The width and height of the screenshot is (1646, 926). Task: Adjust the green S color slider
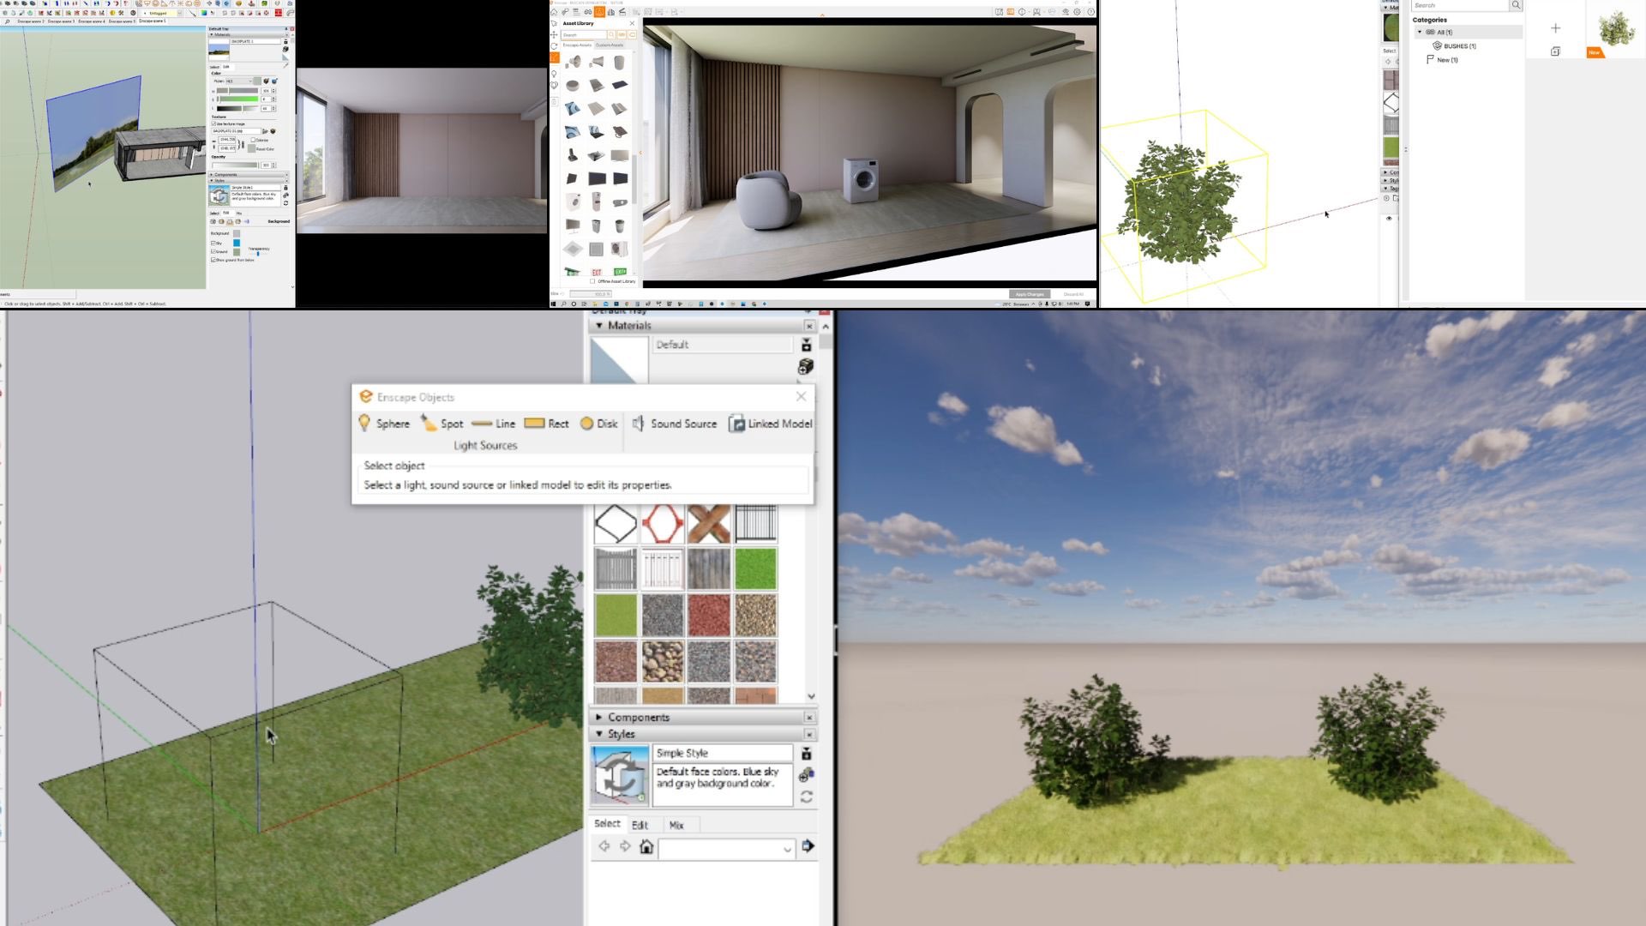point(237,99)
